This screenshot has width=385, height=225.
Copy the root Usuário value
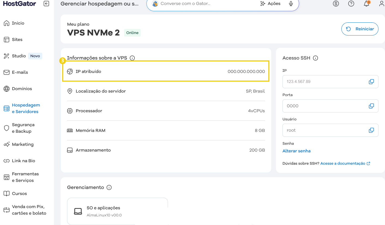click(371, 130)
